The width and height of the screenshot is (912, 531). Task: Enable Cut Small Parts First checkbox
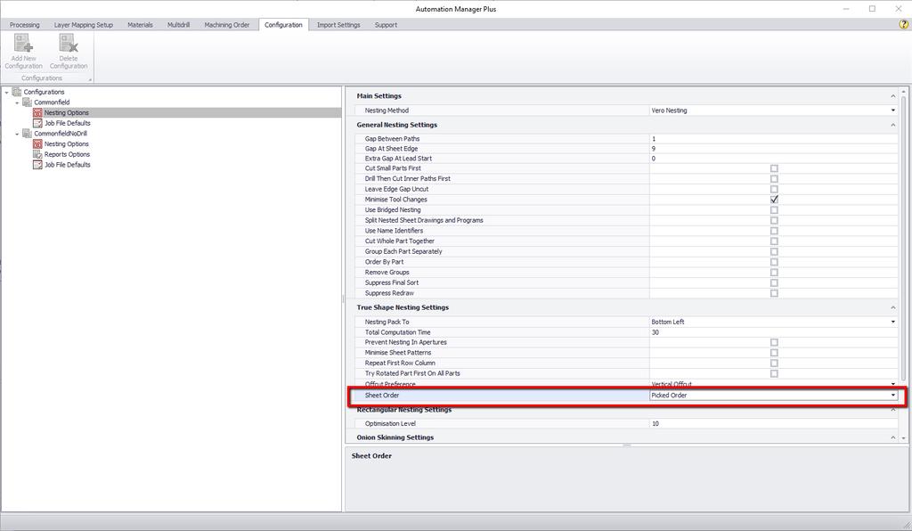(774, 168)
